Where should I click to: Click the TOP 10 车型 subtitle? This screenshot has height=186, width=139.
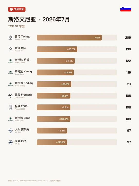click(x=16, y=26)
